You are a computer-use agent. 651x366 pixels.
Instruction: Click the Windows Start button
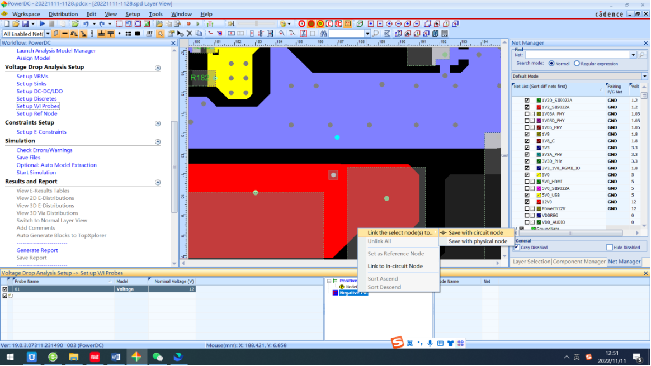click(10, 357)
